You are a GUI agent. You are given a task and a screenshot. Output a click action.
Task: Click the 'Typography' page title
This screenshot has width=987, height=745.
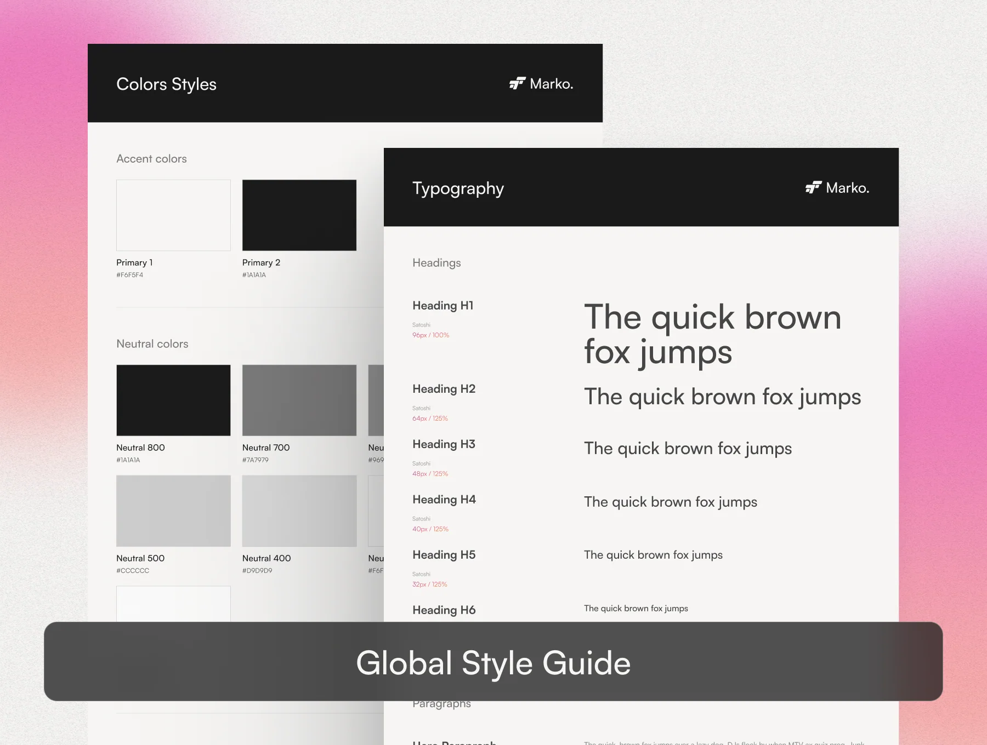tap(458, 188)
